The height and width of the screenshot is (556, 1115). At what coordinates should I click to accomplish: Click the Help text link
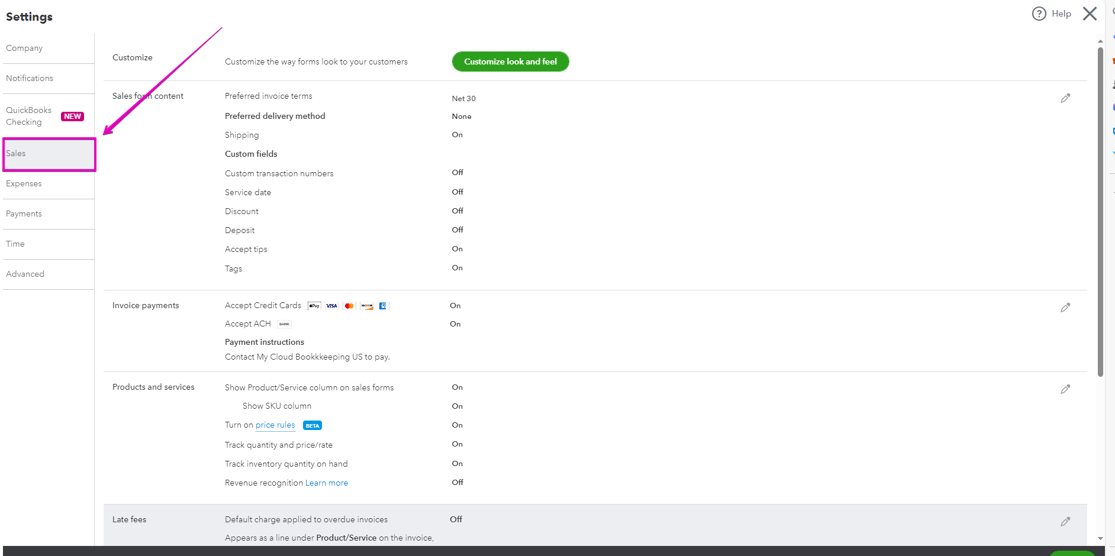(x=1061, y=14)
